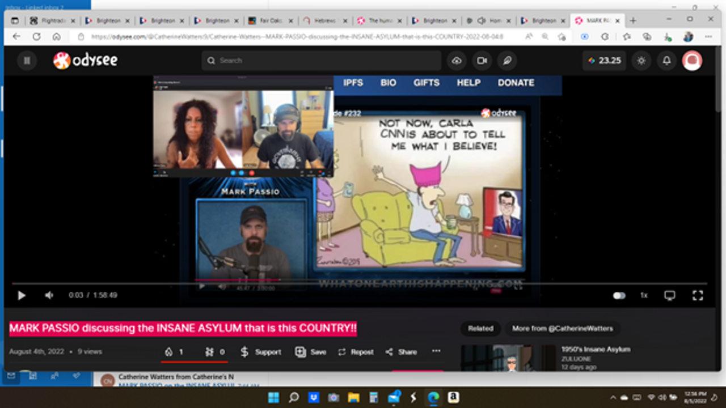Click the Odysee upload cloud icon
Screen dimensions: 726x408
457,61
